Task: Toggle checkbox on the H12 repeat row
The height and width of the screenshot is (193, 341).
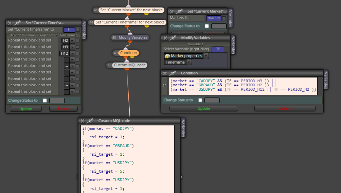Action: [x=78, y=53]
